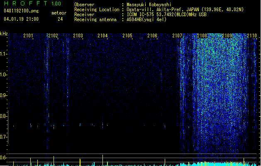
Task: Select observer name Masayuki Kobayashi
Action: pos(149,5)
